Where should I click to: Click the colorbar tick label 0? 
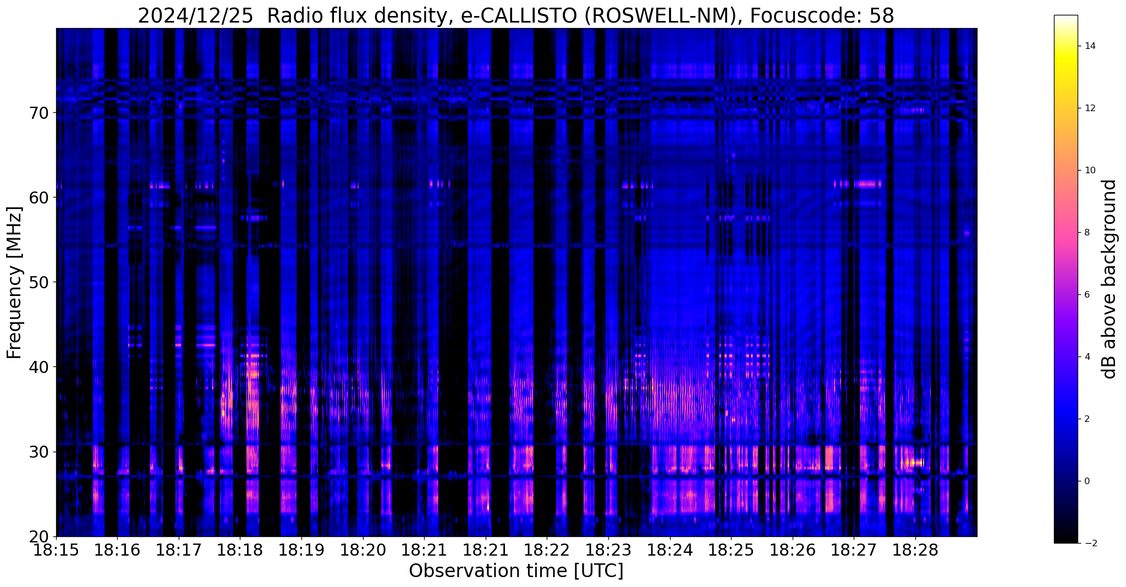point(1086,481)
